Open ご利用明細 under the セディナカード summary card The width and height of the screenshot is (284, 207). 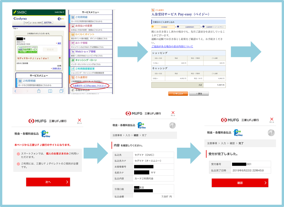pyautogui.click(x=29, y=81)
